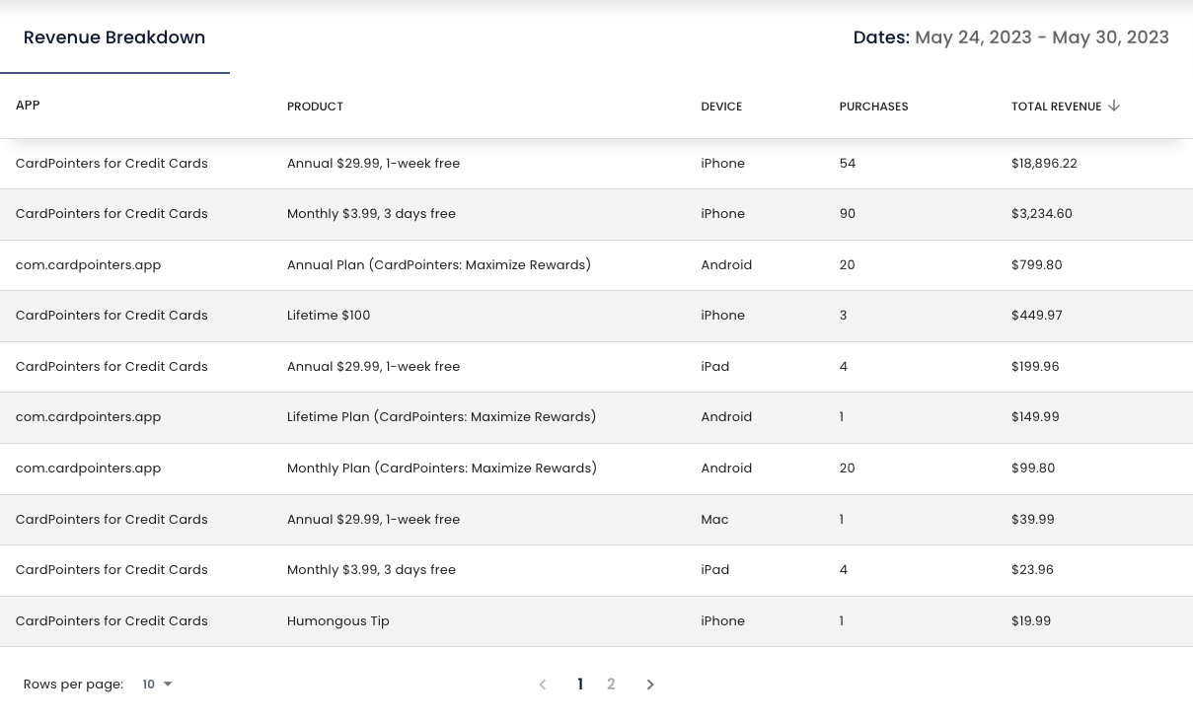The width and height of the screenshot is (1193, 722).
Task: Open the Revenue Breakdown tab
Action: [x=114, y=37]
